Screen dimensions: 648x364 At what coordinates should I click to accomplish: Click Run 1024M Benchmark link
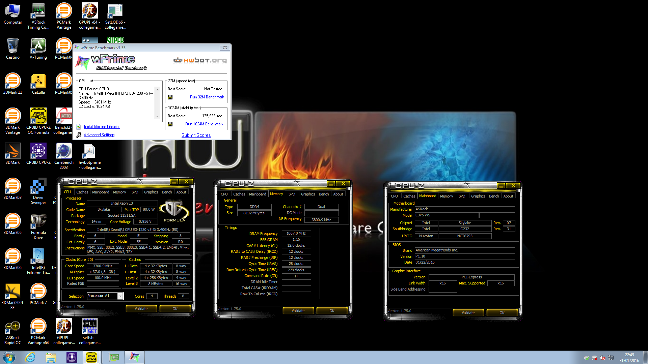pos(204,124)
